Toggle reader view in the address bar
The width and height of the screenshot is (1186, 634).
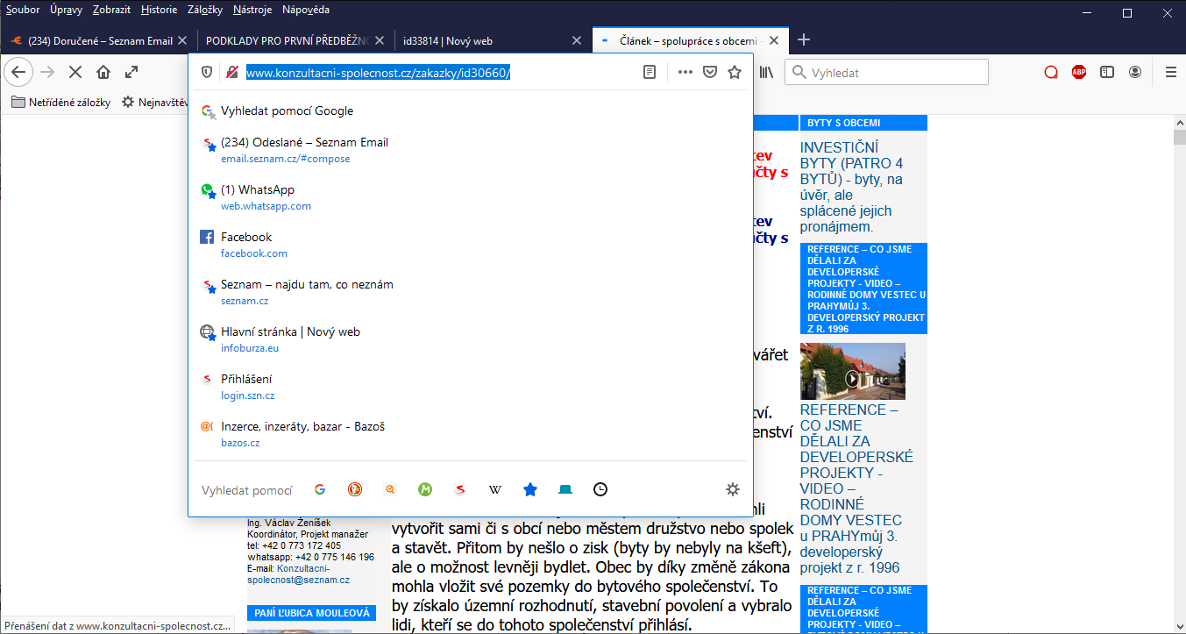click(650, 73)
